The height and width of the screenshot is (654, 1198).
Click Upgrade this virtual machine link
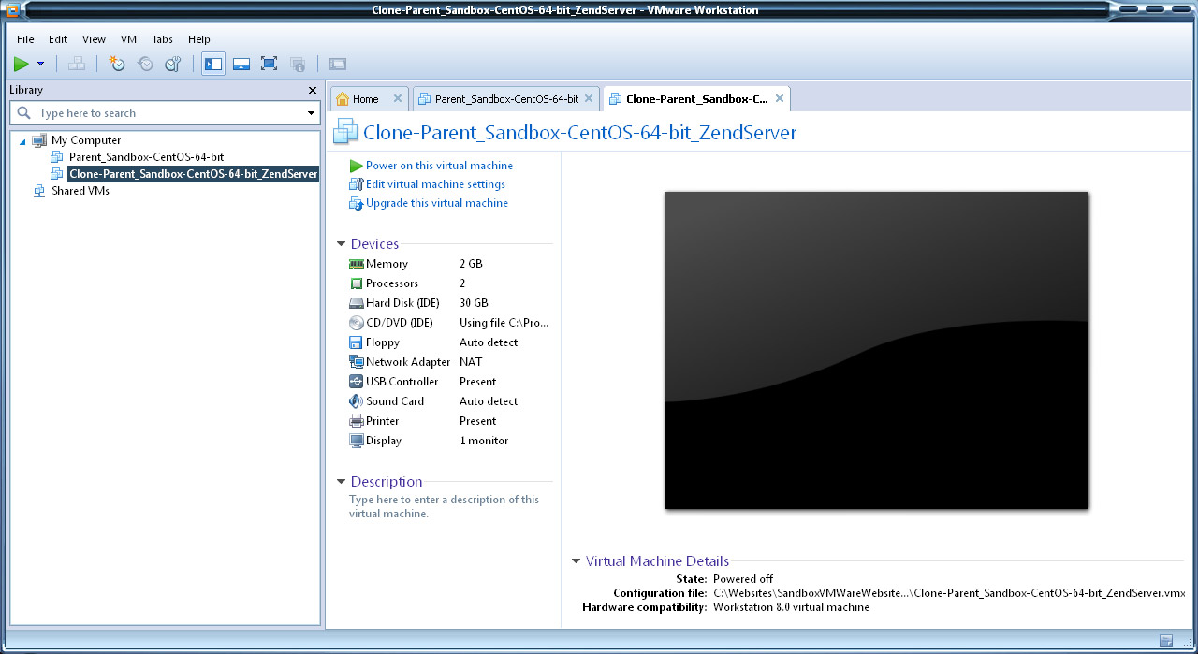pyautogui.click(x=437, y=203)
